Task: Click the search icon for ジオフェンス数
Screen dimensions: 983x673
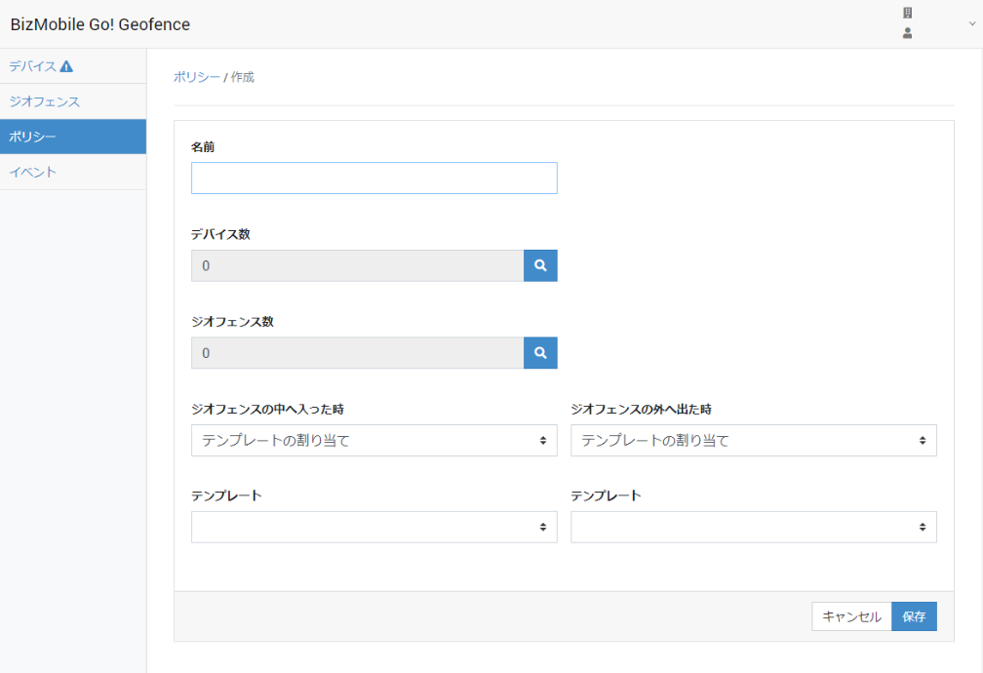Action: pos(540,352)
